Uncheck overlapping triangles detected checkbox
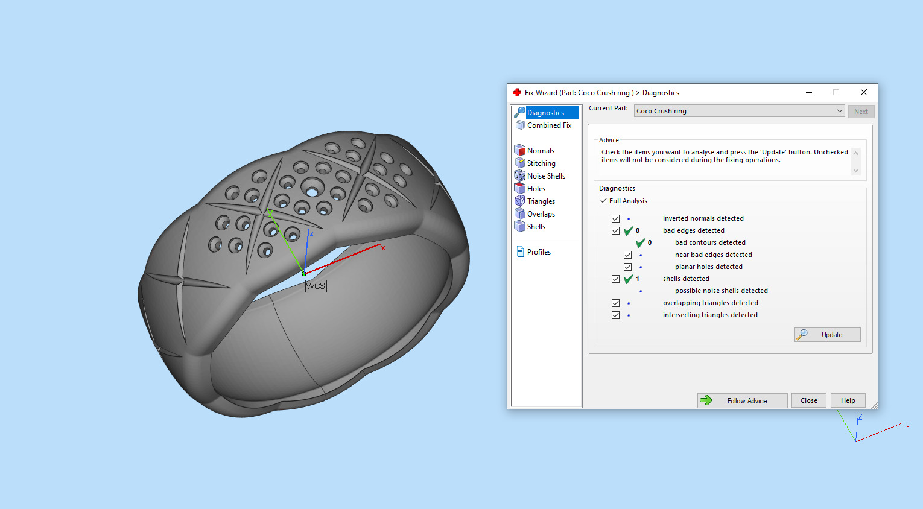This screenshot has width=923, height=509. point(615,303)
